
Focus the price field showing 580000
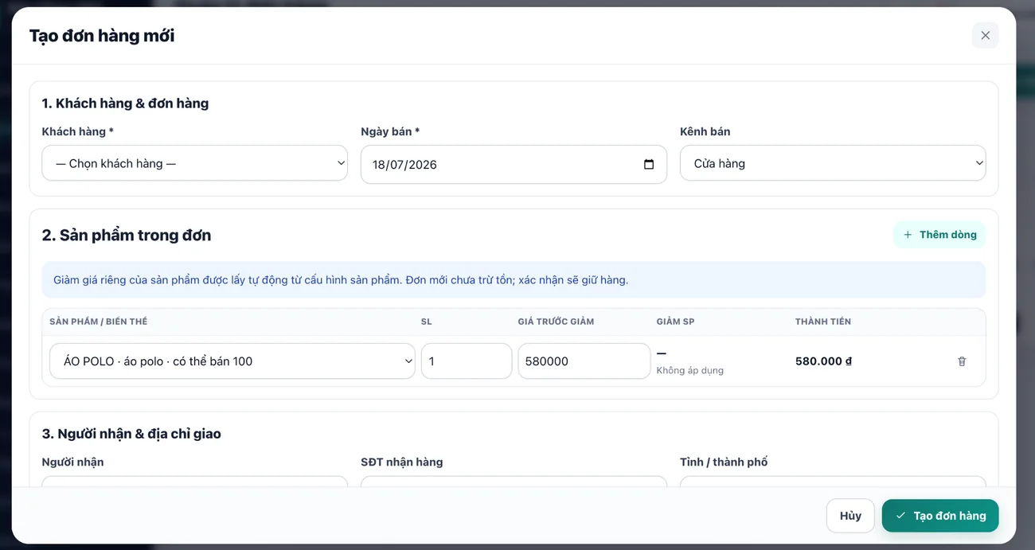click(584, 361)
